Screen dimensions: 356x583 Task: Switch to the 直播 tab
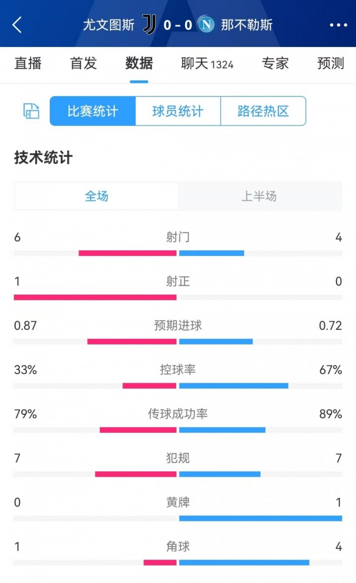pos(28,63)
